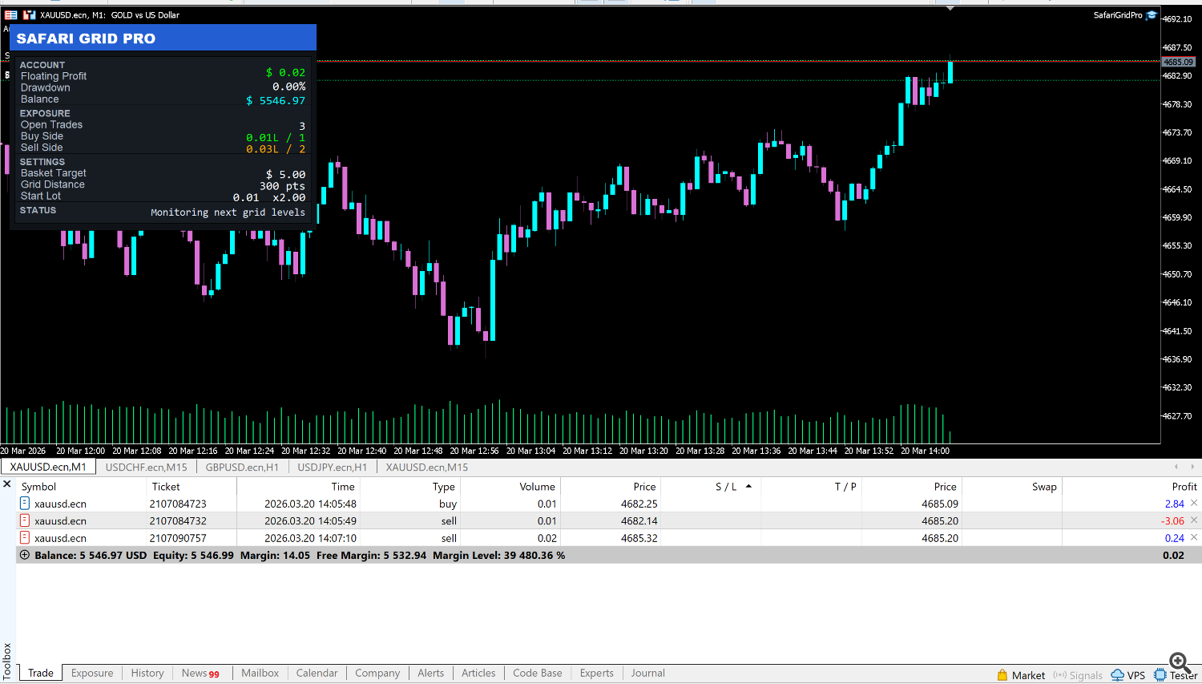Screen dimensions: 1202x684
Task: Open the News tab showing 99 items
Action: coord(194,673)
